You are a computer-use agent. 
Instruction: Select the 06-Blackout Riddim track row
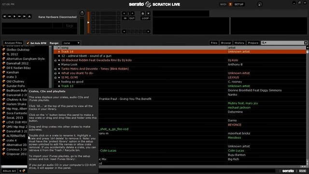(x=180, y=60)
